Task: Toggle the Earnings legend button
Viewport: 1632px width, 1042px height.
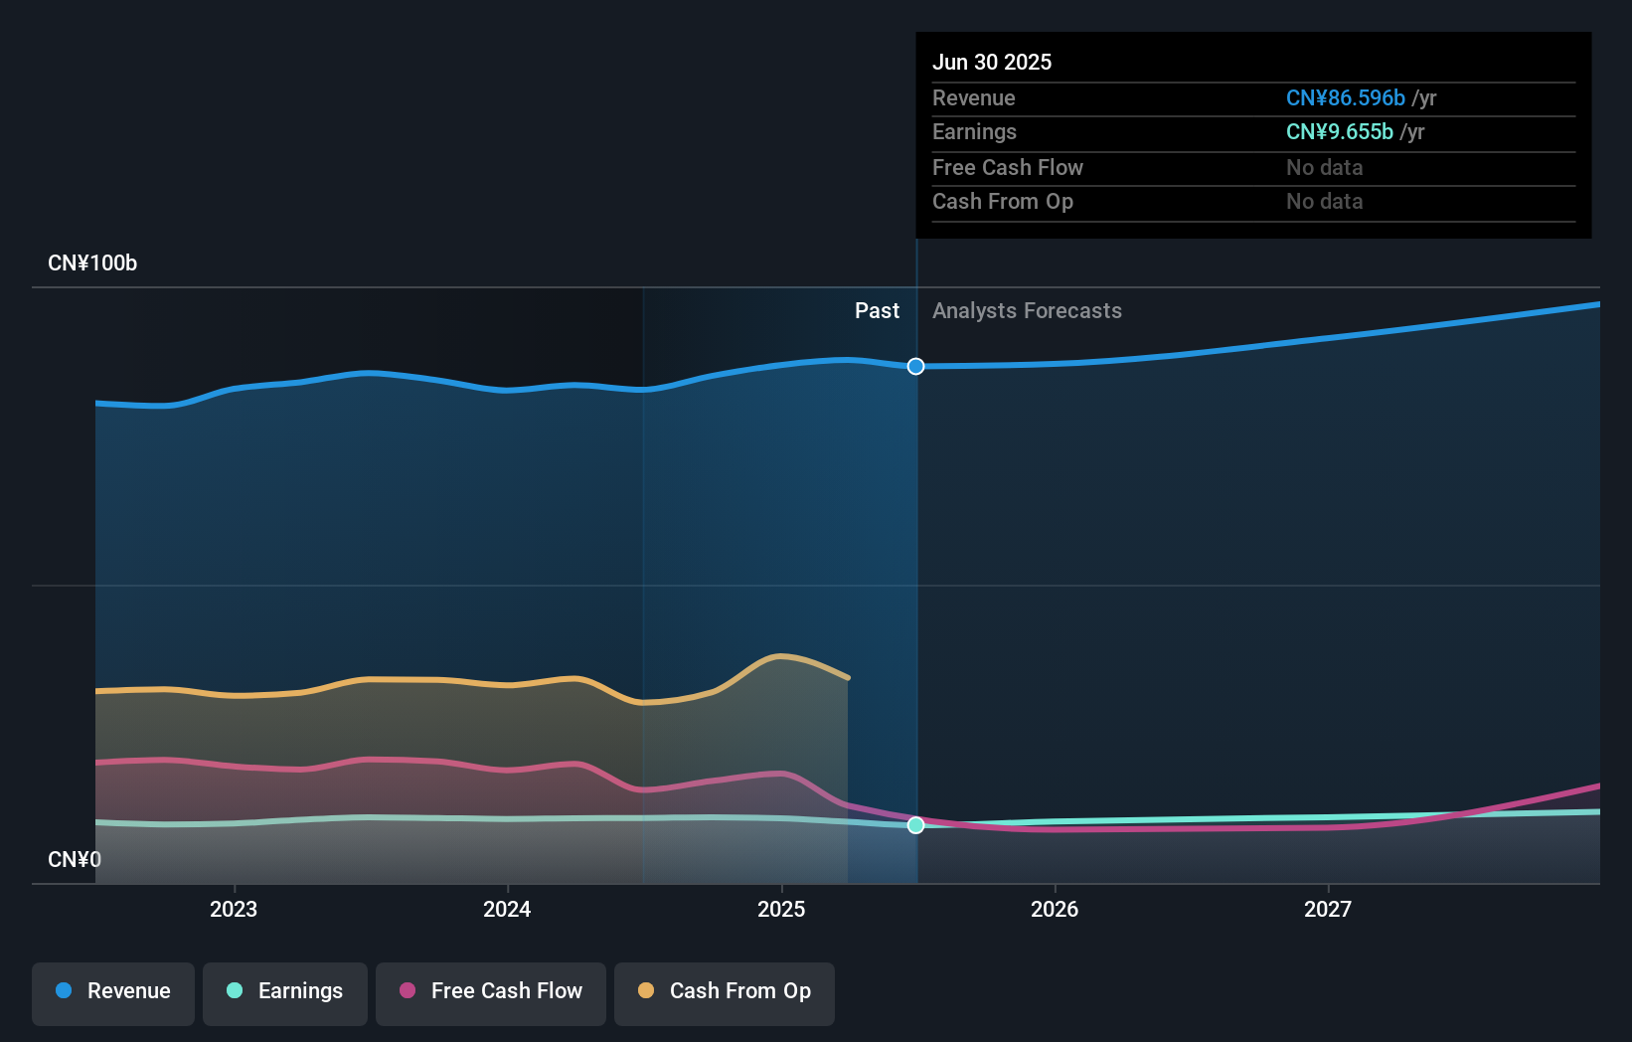Action: 285,993
